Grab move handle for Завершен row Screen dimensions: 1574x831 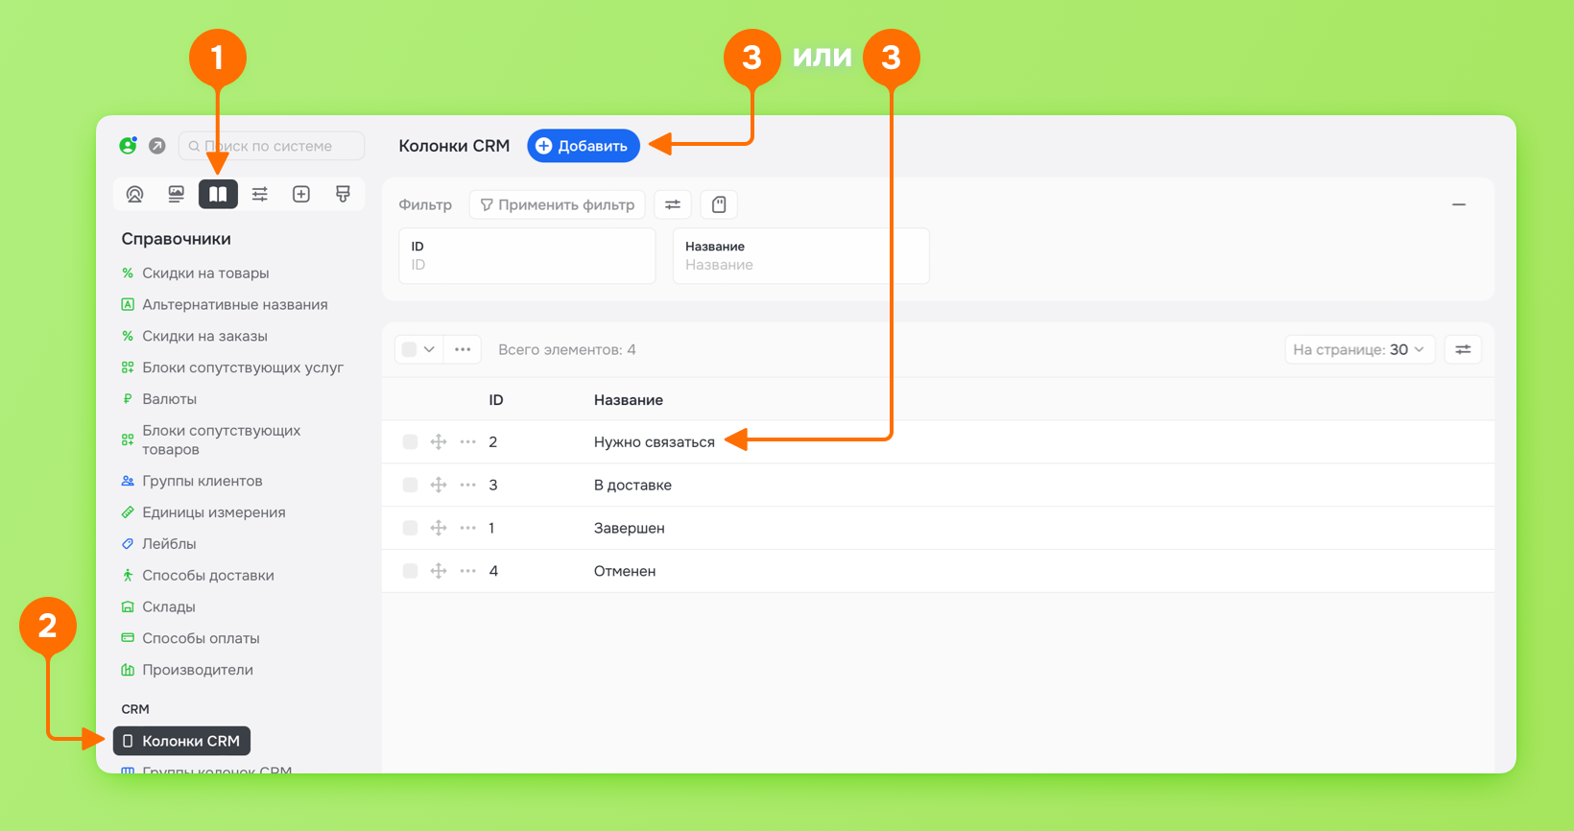tap(439, 528)
